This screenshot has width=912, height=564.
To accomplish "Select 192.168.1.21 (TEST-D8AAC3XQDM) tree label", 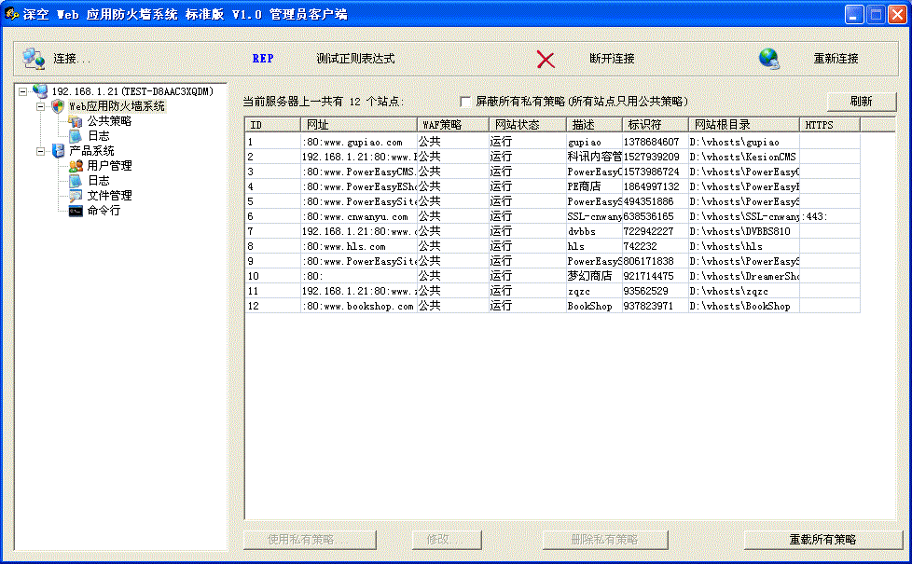I will (x=132, y=91).
